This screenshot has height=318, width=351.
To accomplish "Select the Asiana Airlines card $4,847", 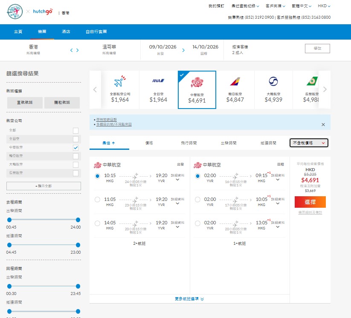I will tap(235, 90).
